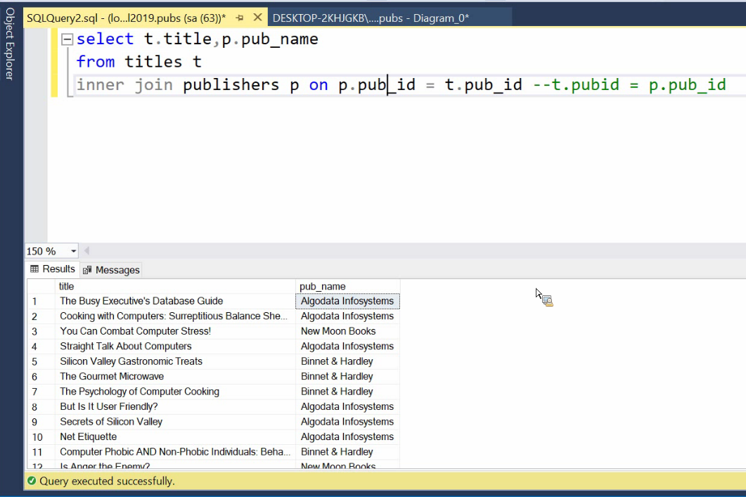The height and width of the screenshot is (497, 746).
Task: Select the cell 'The Busy Executive's Database Guide'
Action: click(x=175, y=301)
